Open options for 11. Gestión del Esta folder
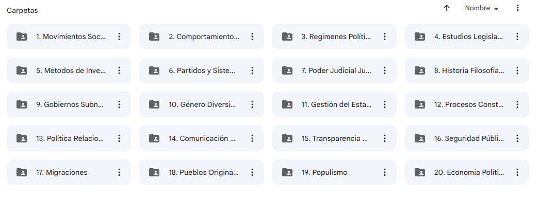Image resolution: width=539 pixels, height=199 pixels. 385,104
